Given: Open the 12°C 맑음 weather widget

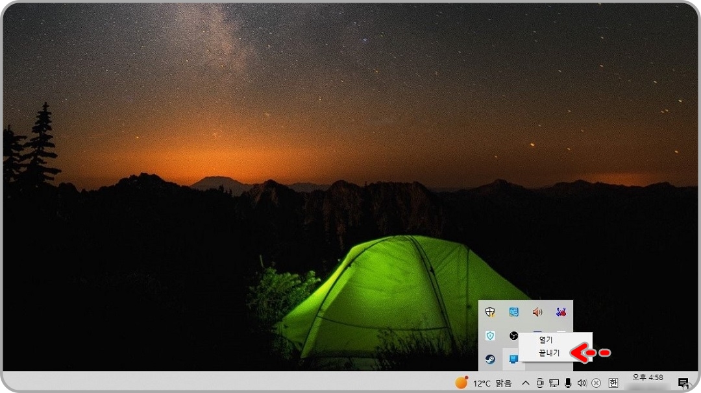Looking at the screenshot, I should (484, 383).
